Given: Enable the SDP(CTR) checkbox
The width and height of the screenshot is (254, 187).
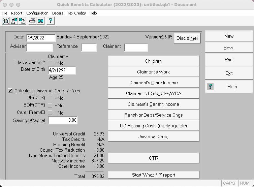Looking at the screenshot, I should [50, 105].
